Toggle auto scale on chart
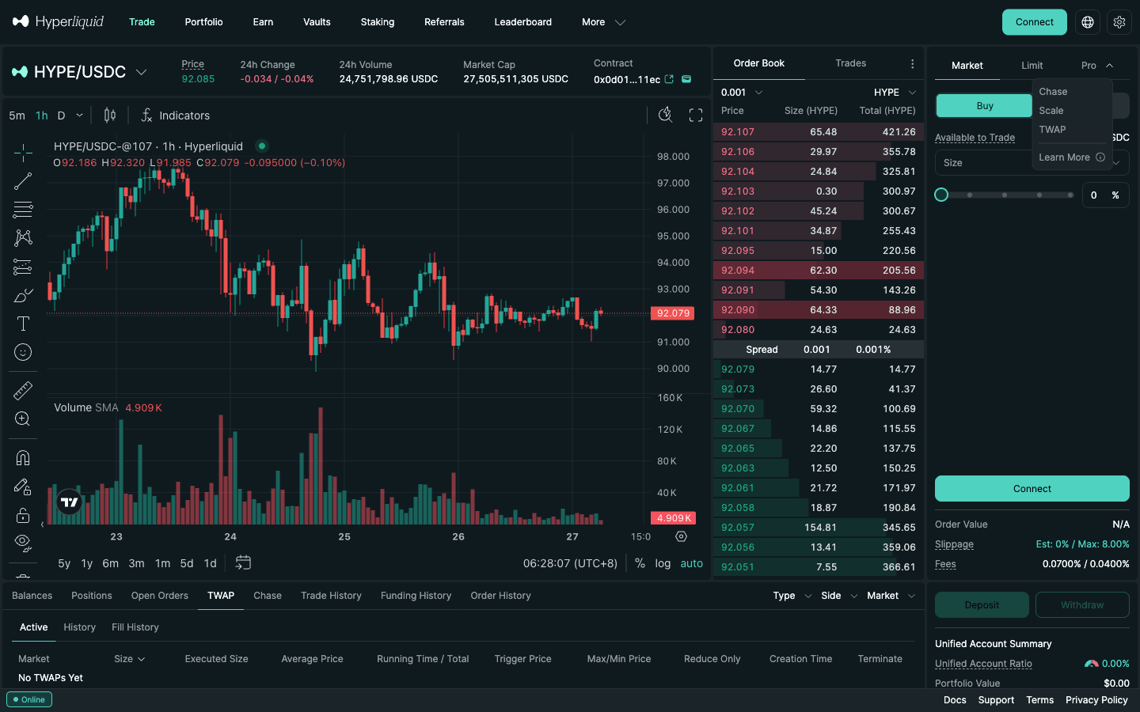The image size is (1140, 712). (x=691, y=563)
